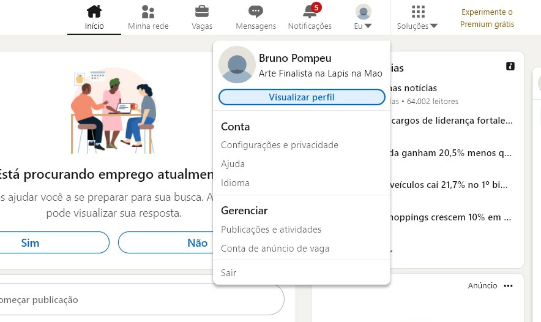Click the Eu profile avatar in navbar
541x322 pixels.
pos(364,12)
